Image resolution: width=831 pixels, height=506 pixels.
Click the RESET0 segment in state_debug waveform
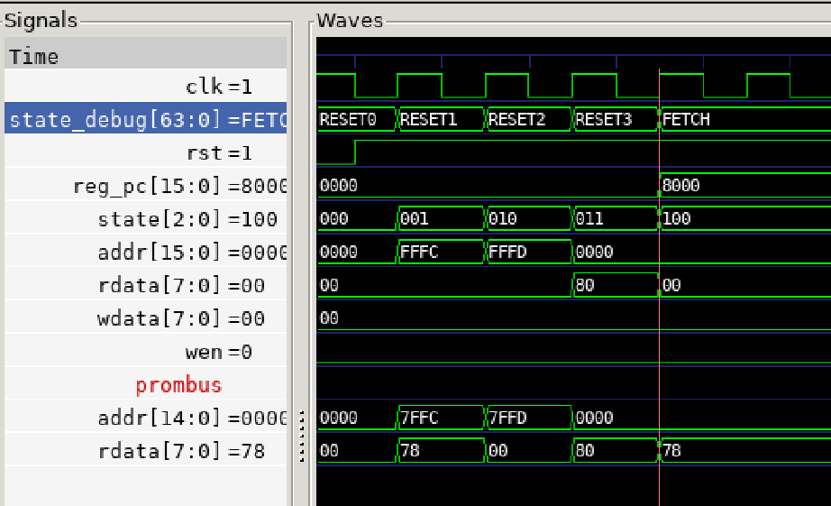point(356,119)
